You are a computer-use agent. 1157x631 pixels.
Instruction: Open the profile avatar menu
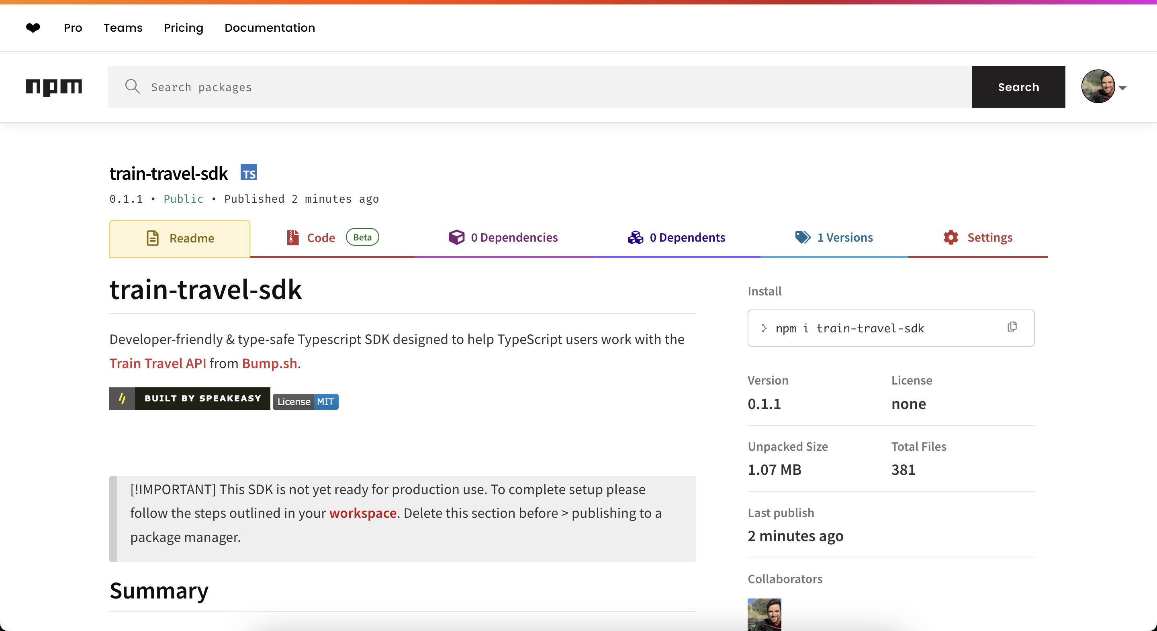click(x=1098, y=87)
